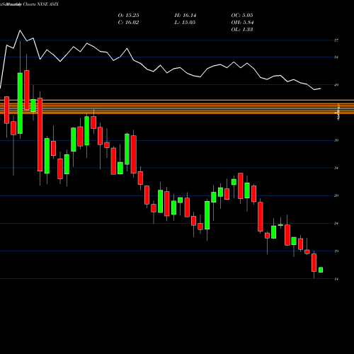Click the 57 price axis label
This screenshot has height=354, width=354.
pos(336,40)
